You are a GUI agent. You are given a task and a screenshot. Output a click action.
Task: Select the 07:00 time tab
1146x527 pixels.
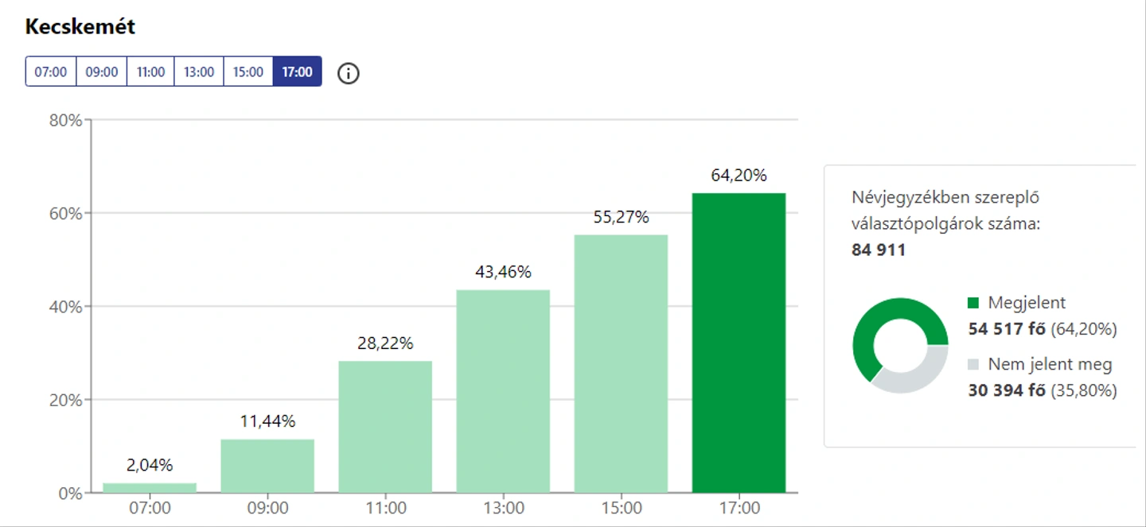coord(51,72)
